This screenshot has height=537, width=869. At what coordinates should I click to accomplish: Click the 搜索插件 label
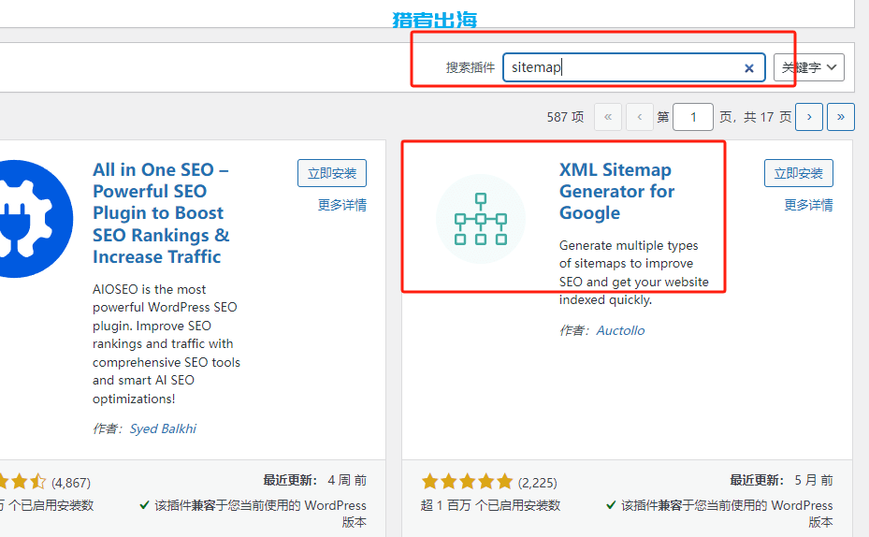pyautogui.click(x=471, y=67)
